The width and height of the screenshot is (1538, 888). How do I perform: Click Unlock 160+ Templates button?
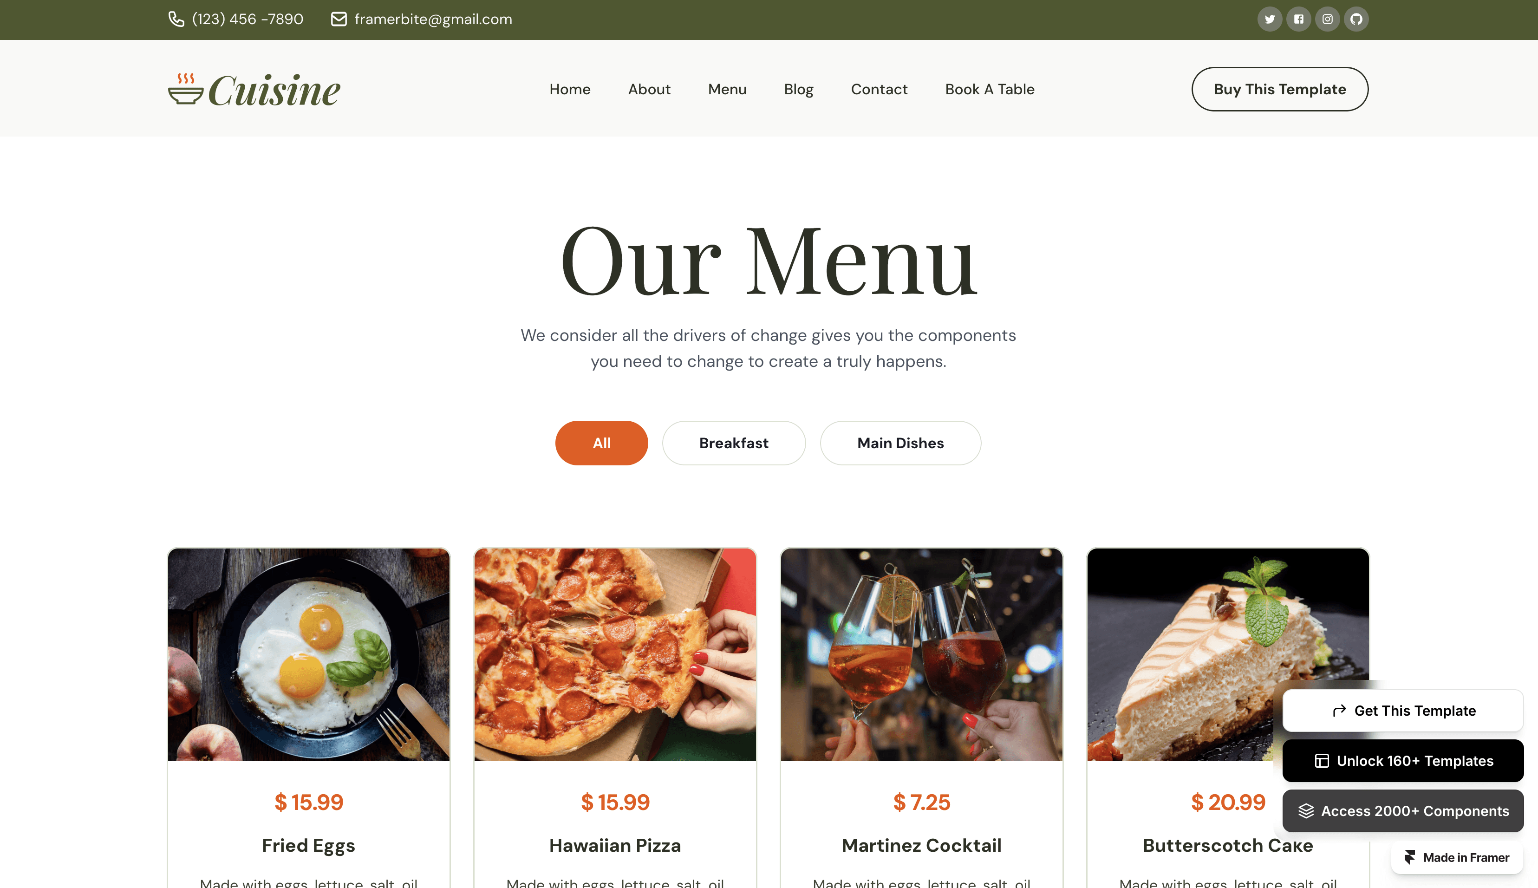[x=1402, y=761]
